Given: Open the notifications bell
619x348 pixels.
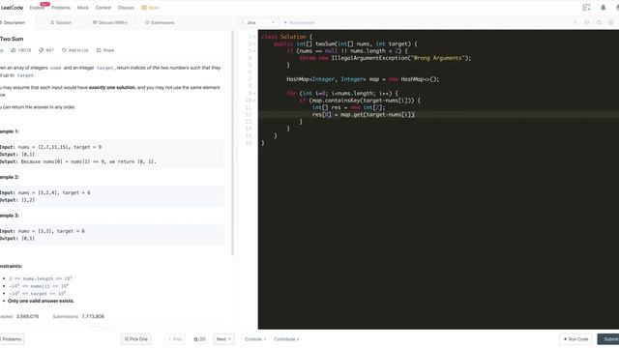Looking at the screenshot, I should 604,8.
